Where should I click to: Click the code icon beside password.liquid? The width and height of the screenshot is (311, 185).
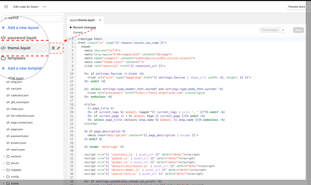click(x=3, y=38)
